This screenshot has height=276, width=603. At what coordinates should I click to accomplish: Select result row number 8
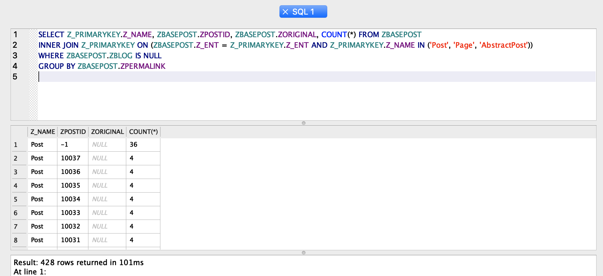click(19, 240)
